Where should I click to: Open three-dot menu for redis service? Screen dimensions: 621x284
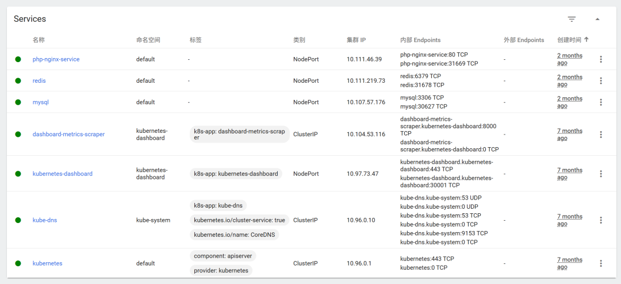601,81
